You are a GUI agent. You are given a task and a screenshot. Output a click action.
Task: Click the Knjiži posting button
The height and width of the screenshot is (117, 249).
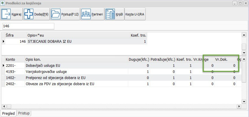point(114,14)
